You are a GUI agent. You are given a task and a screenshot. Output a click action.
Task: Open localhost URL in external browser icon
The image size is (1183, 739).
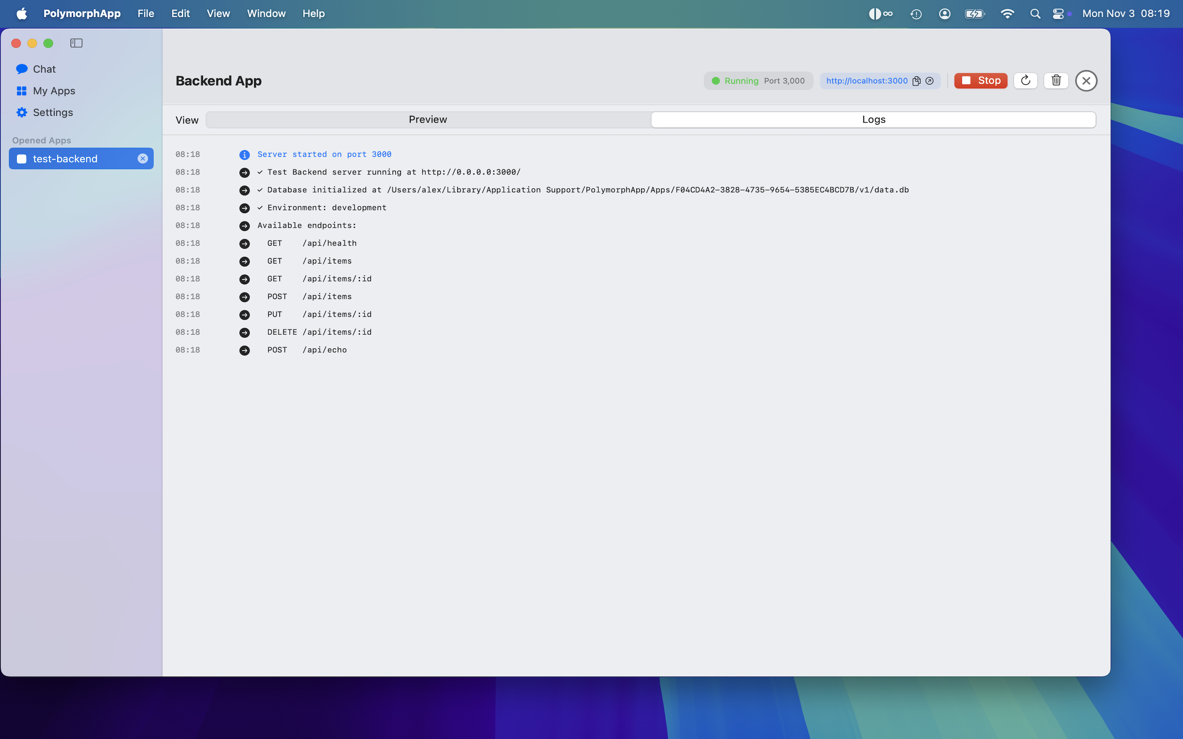[930, 81]
